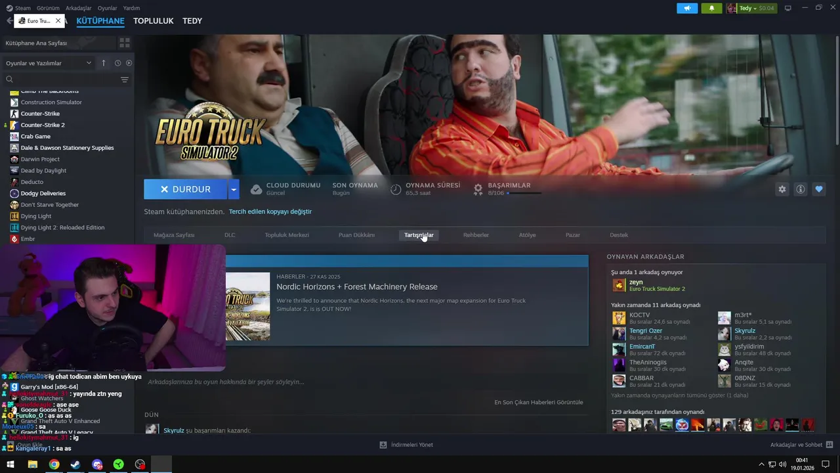Open Başarımlar achievements progress
Screen dimensions: 840x473
(x=509, y=189)
